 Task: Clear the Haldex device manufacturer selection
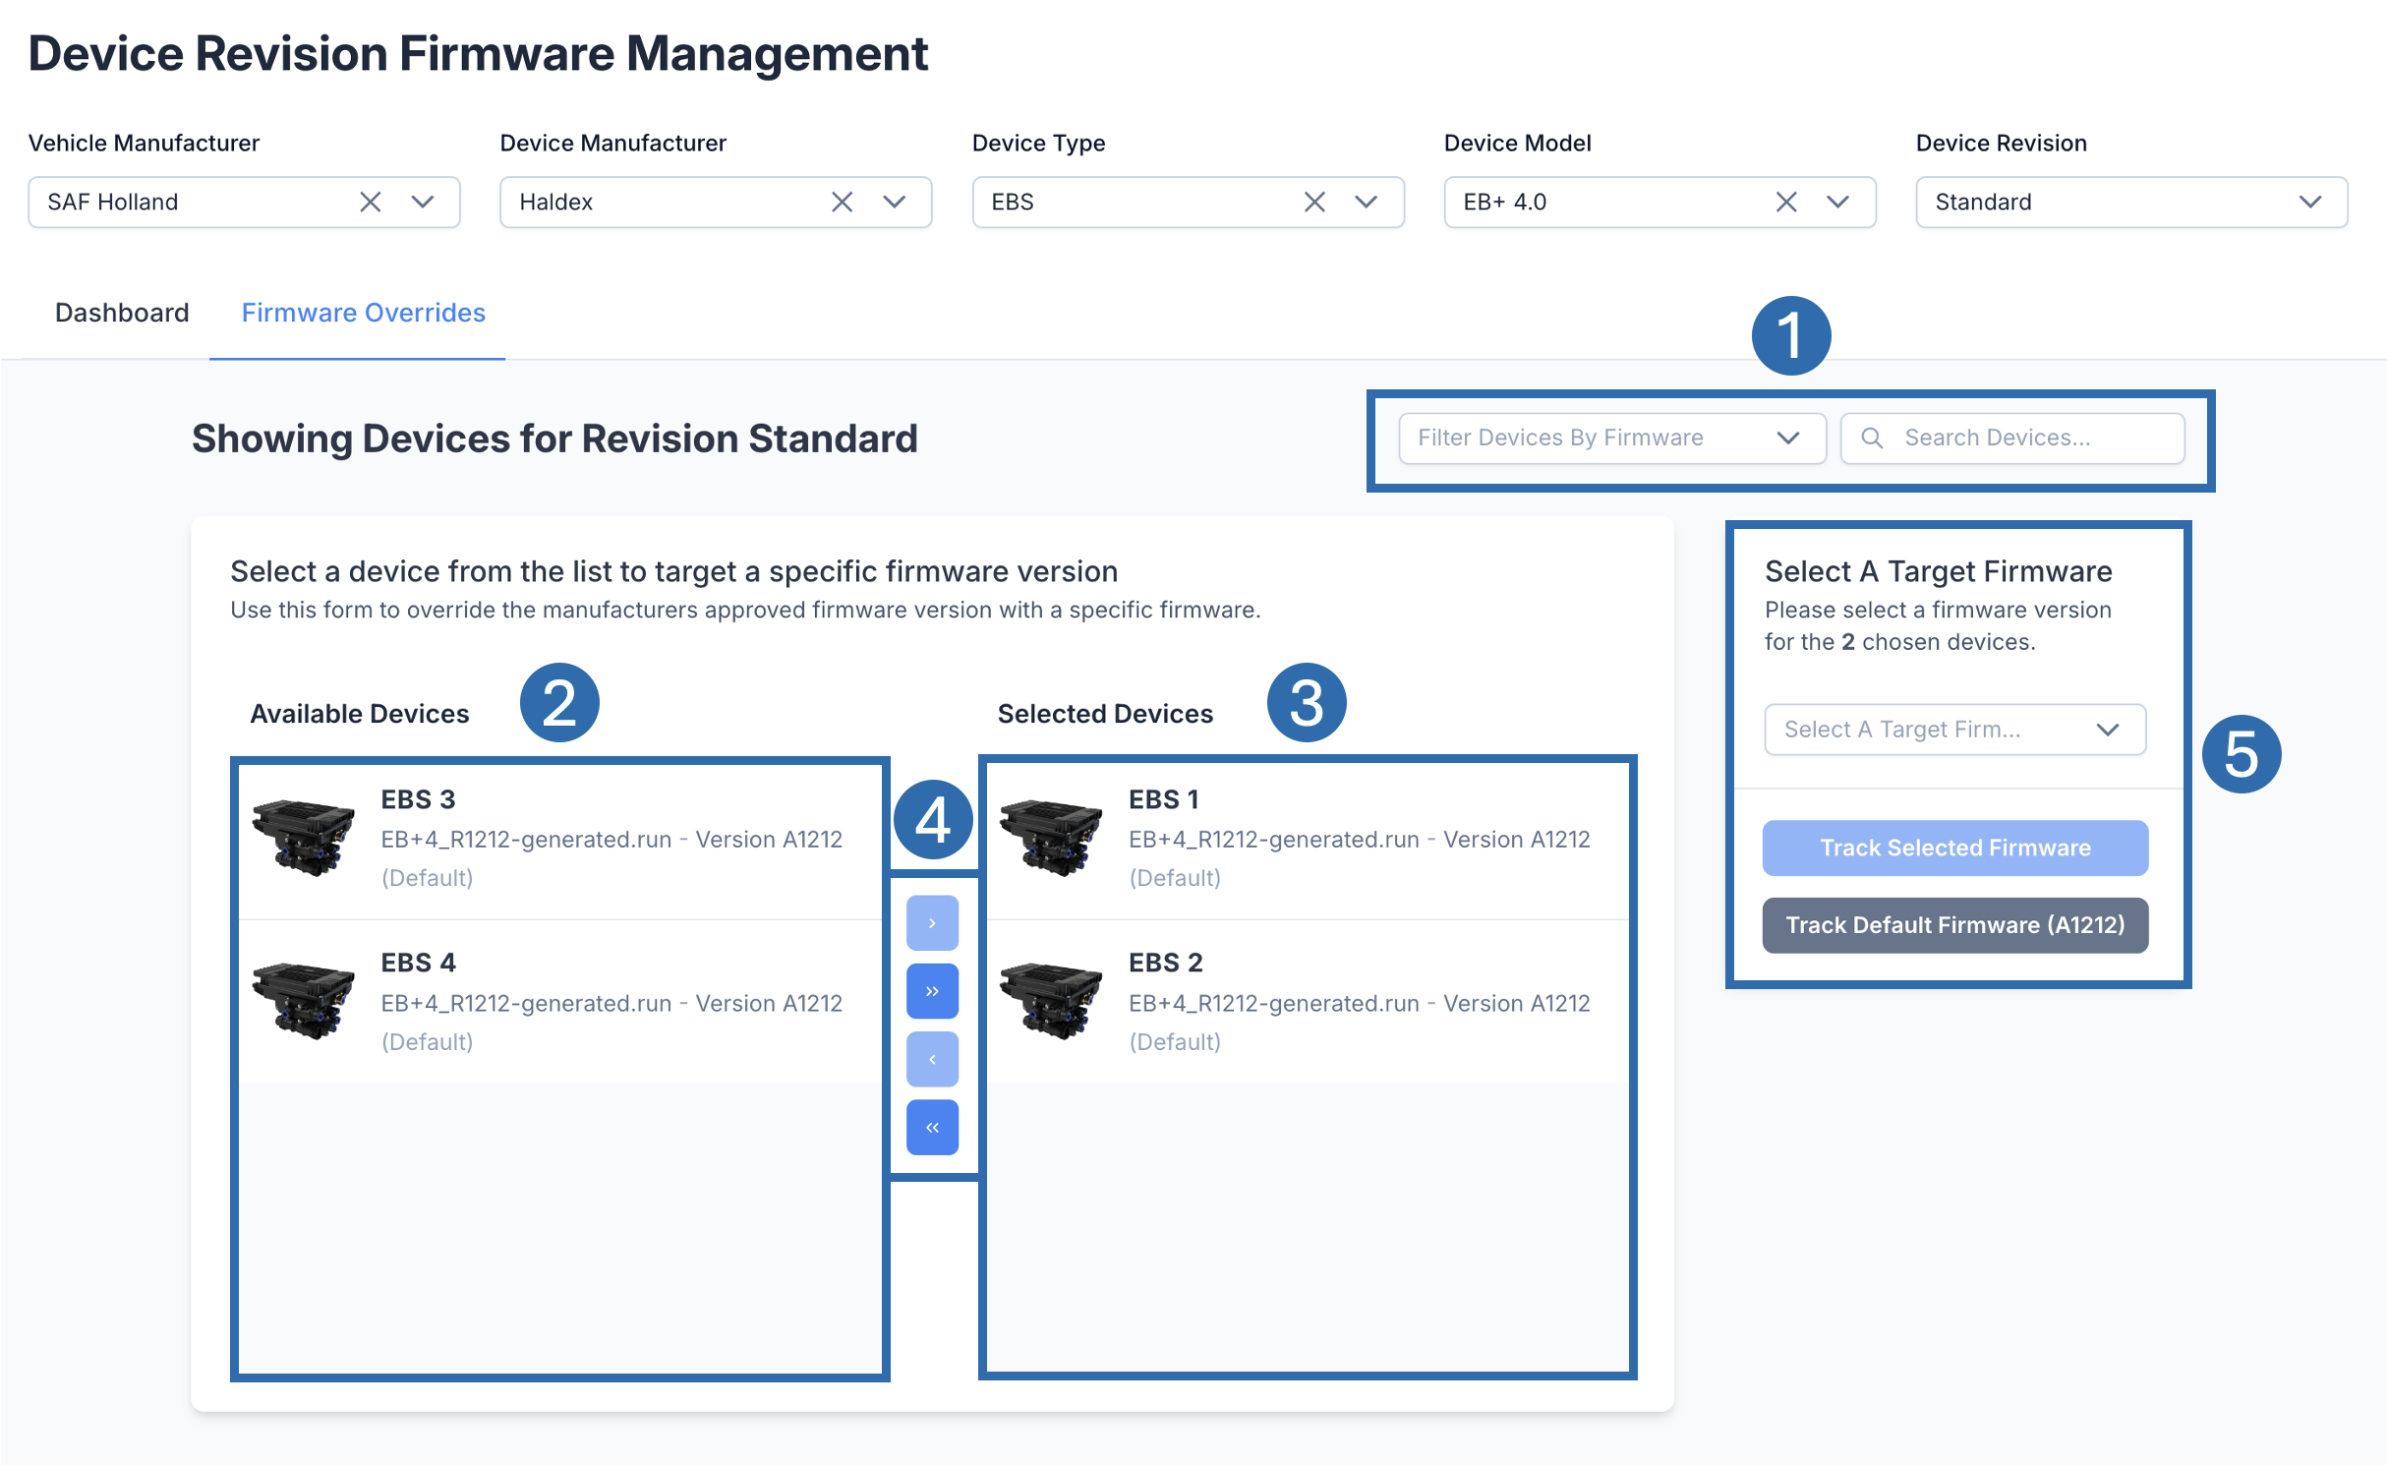[x=842, y=202]
